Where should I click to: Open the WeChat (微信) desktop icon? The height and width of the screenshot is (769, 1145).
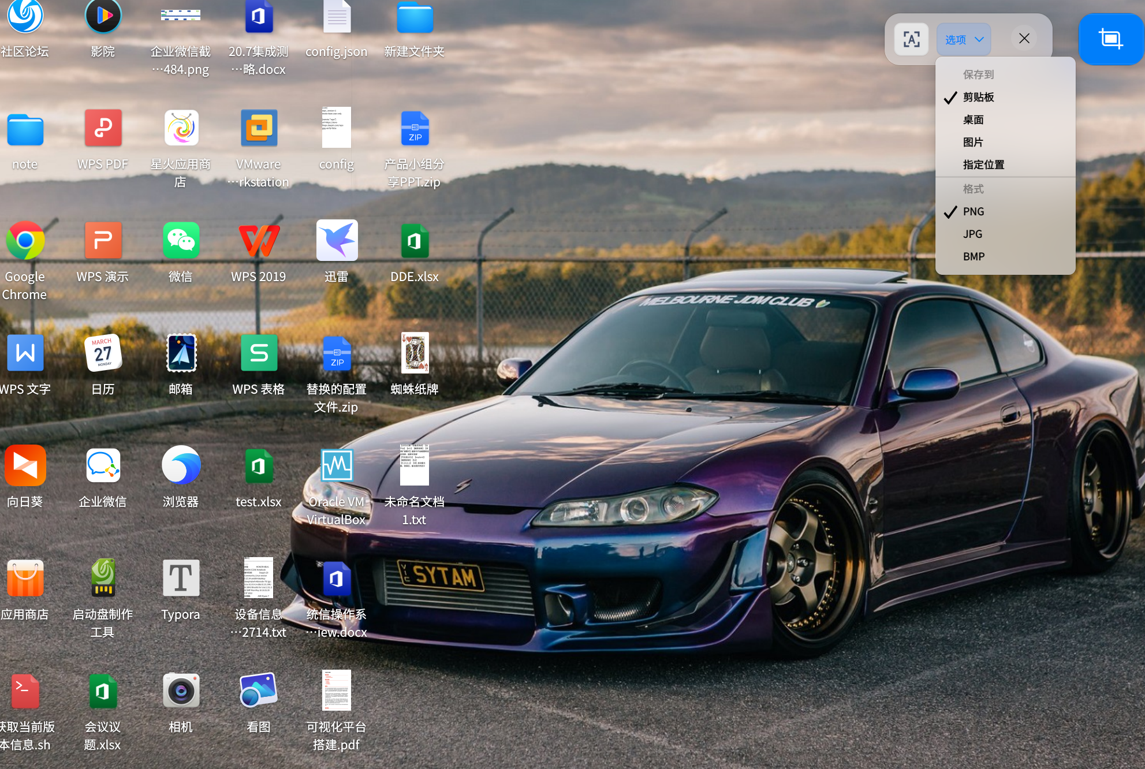[x=181, y=241]
